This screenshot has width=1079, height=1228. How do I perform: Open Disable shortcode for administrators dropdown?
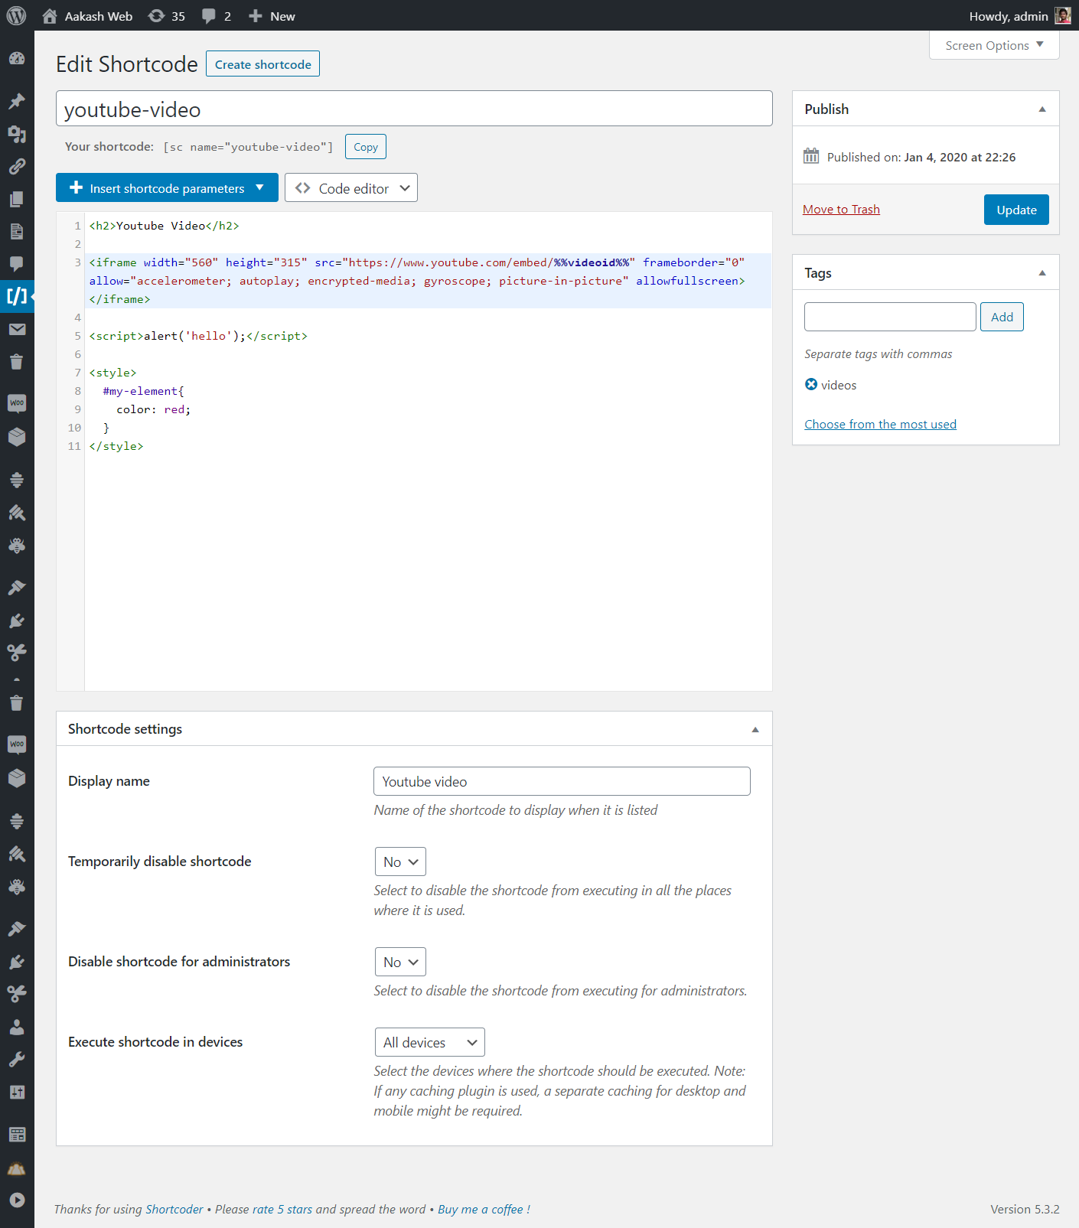pos(400,962)
